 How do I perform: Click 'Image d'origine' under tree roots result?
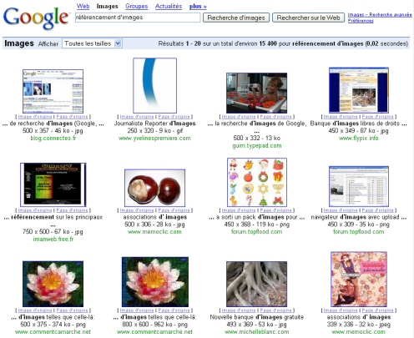click(x=239, y=310)
